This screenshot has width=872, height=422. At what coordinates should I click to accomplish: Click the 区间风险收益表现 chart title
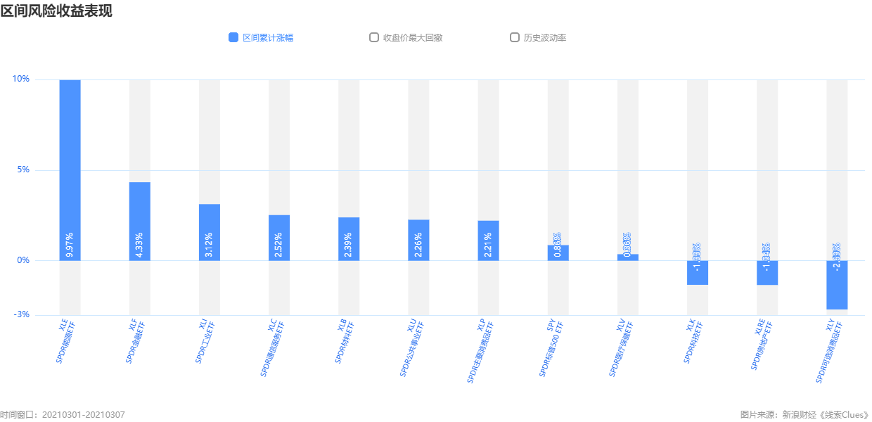(x=56, y=11)
